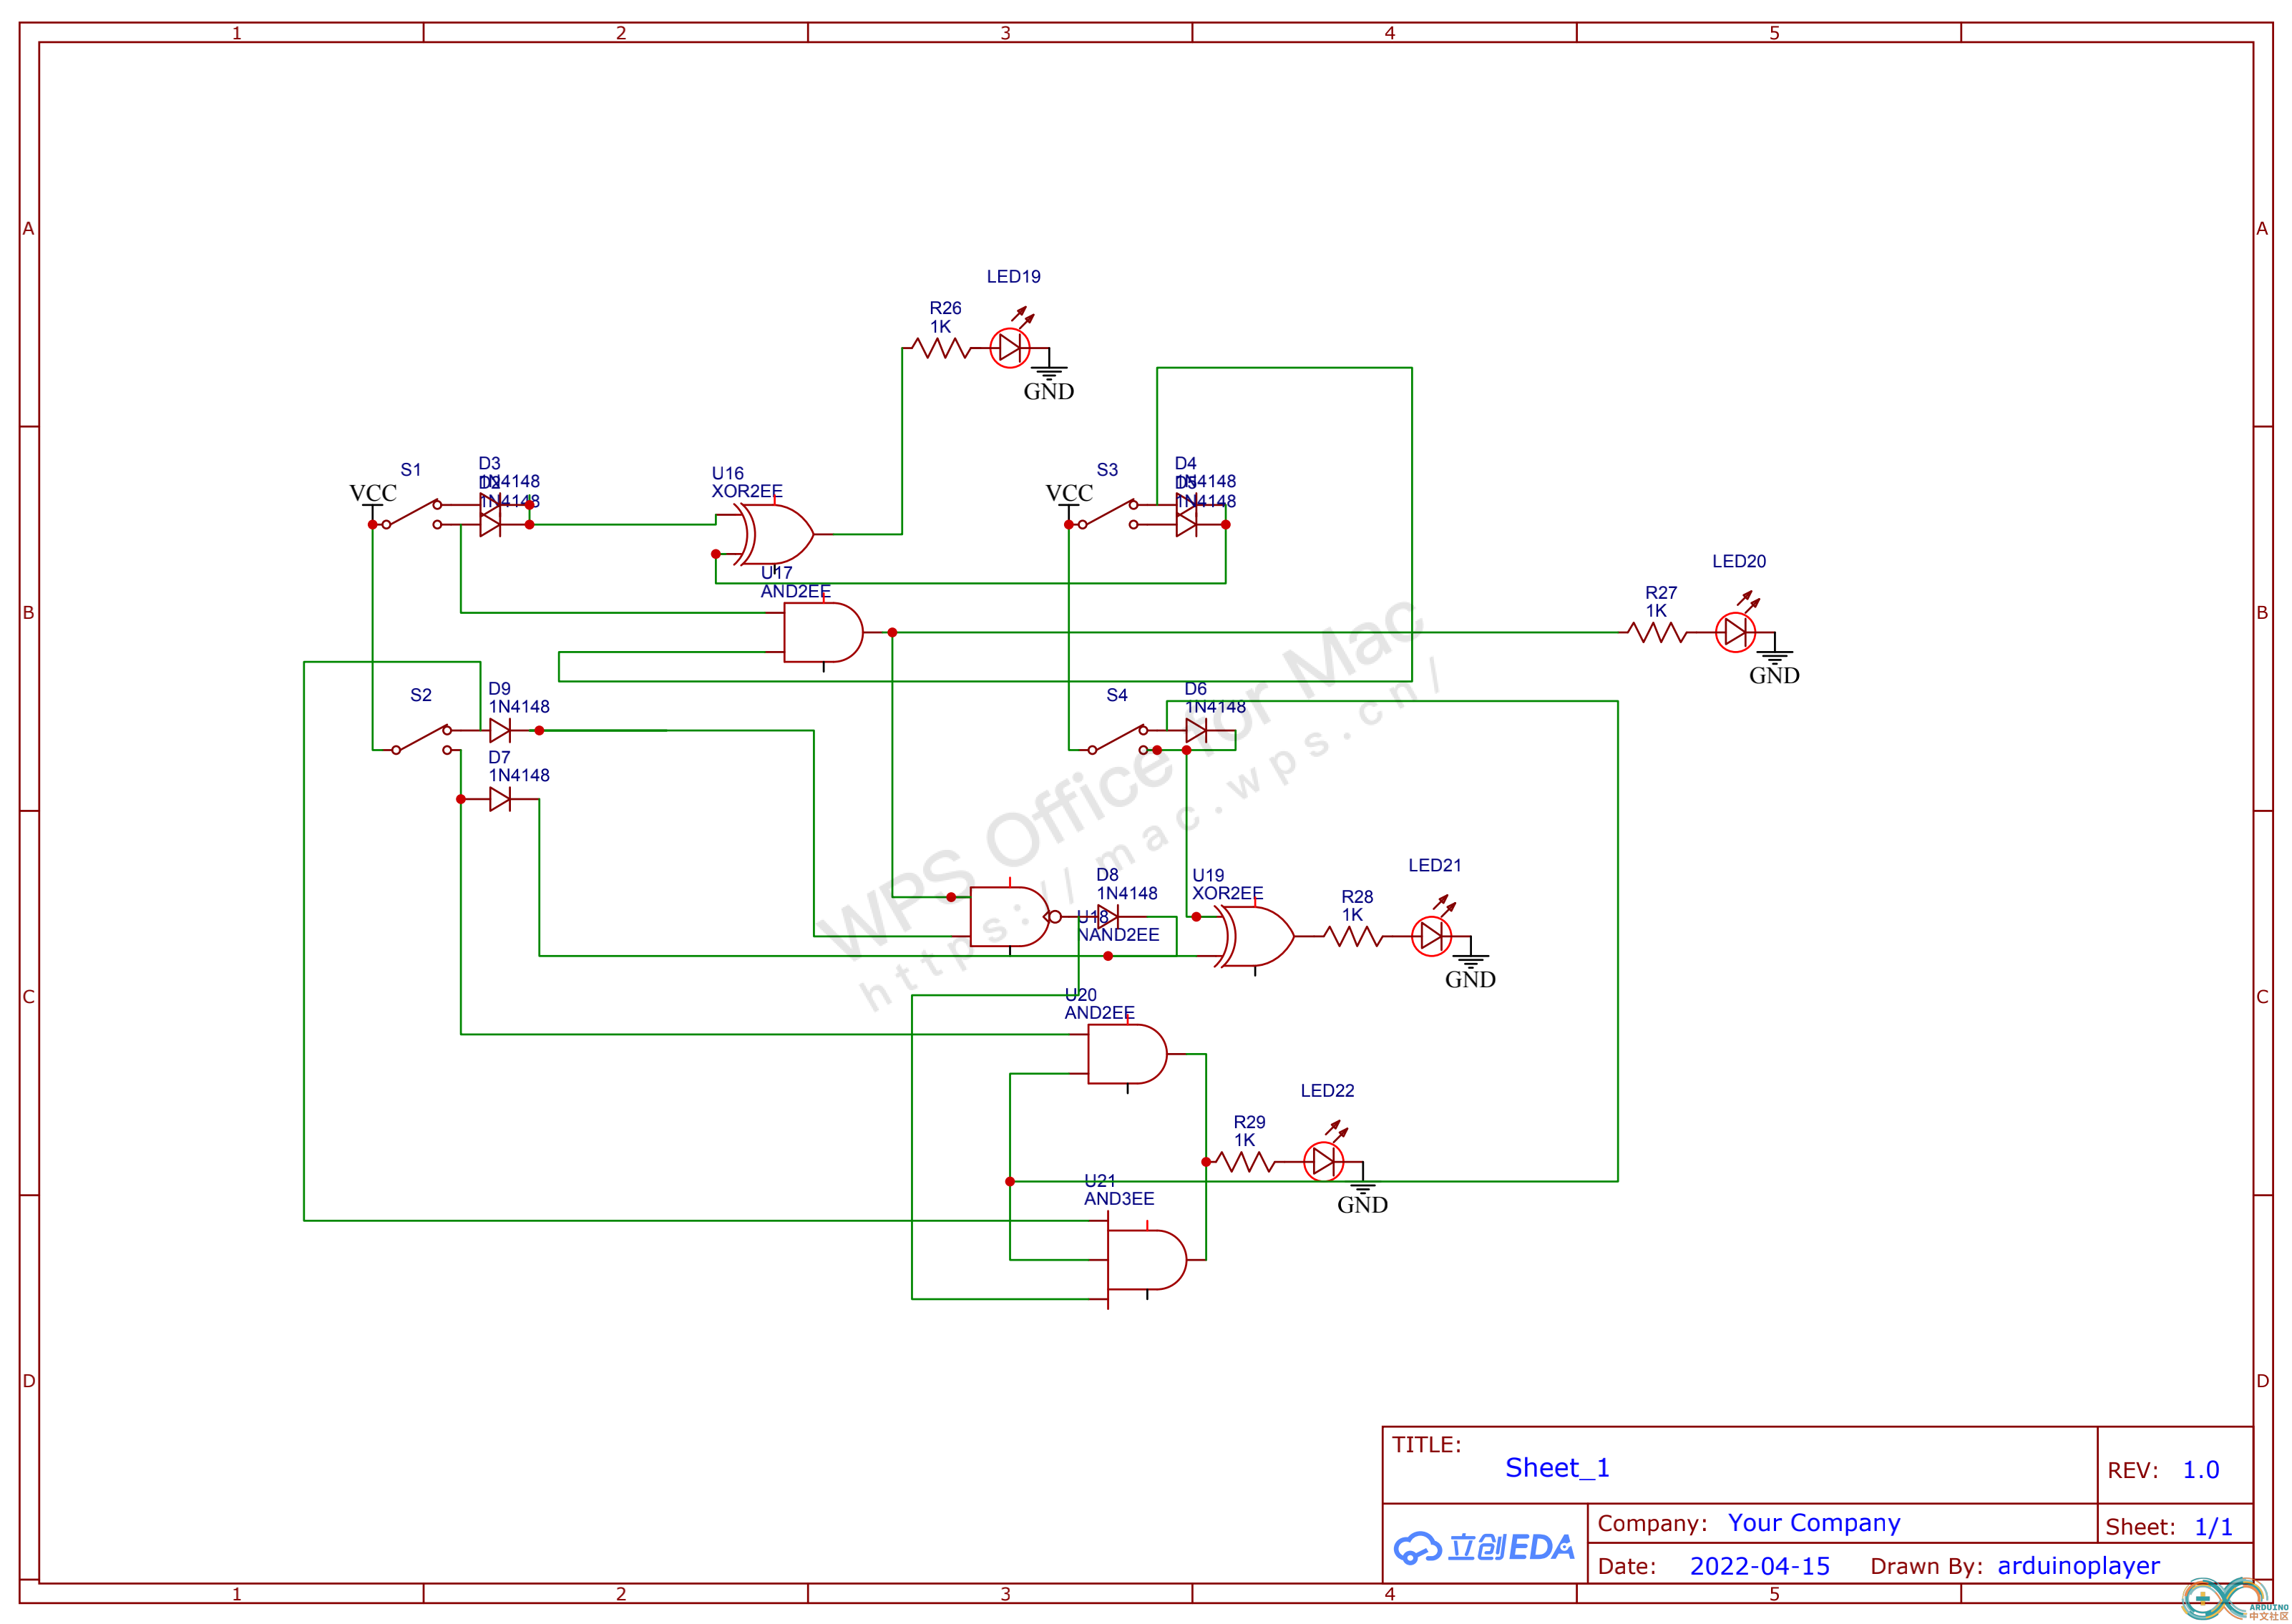Screen dimensions: 2292x1624
Task: Click the R27 resistor zigzag symbol
Action: coord(1657,633)
